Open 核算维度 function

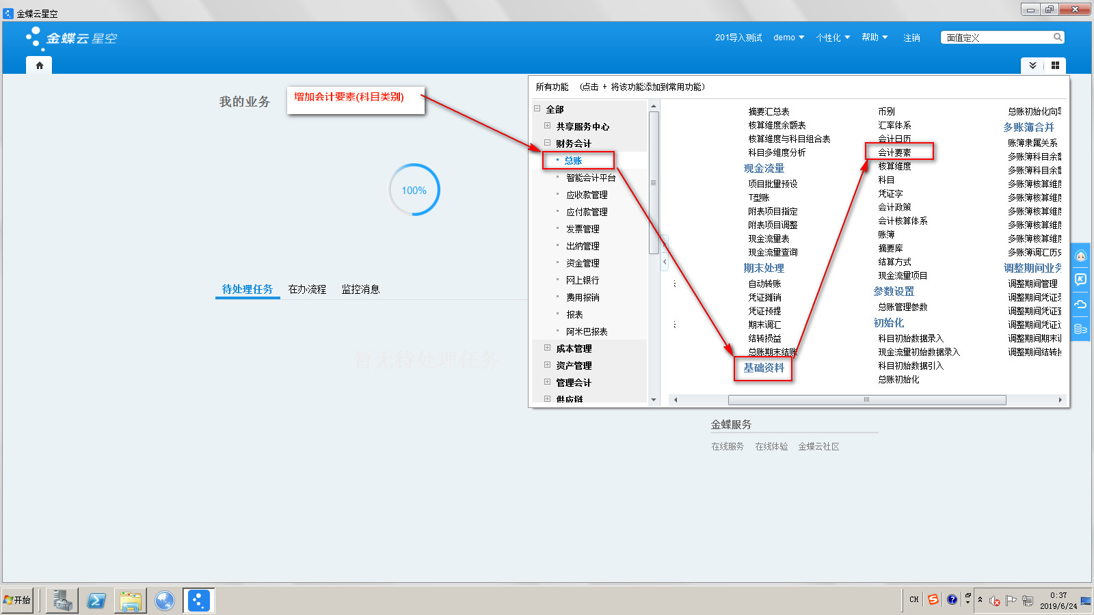894,166
